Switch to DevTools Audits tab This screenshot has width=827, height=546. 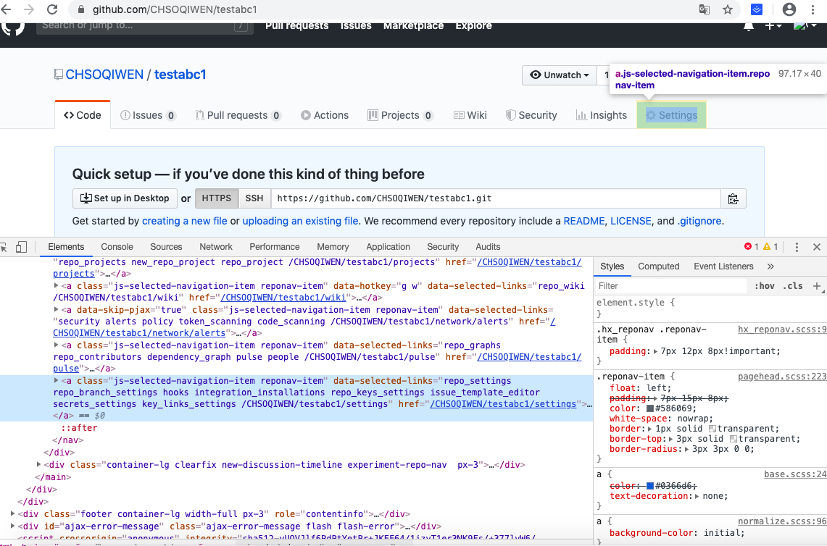pos(488,247)
